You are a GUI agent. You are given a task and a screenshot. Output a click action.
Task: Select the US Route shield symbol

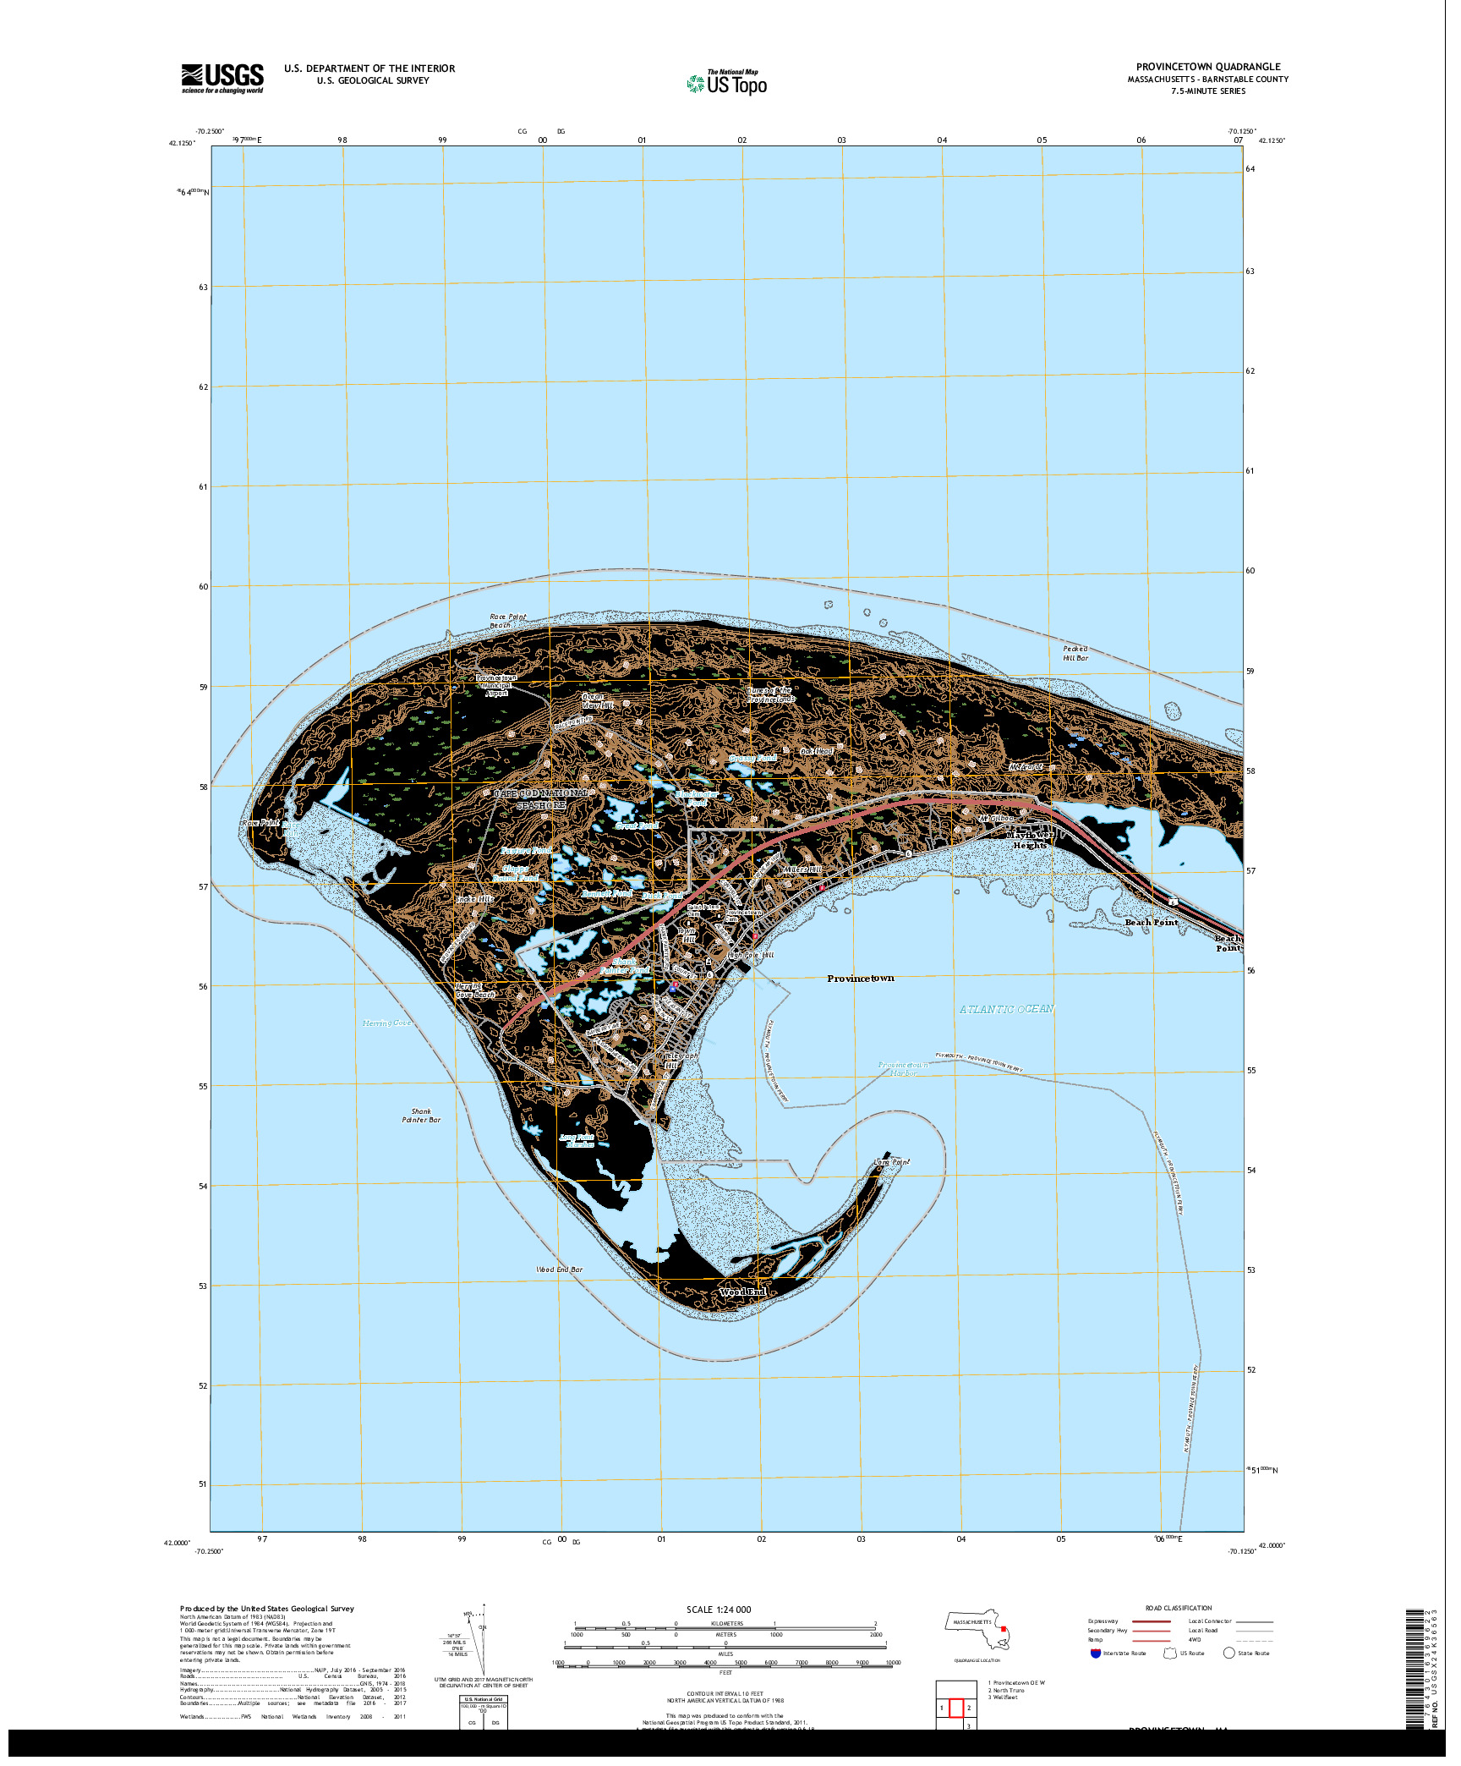point(1170,1653)
